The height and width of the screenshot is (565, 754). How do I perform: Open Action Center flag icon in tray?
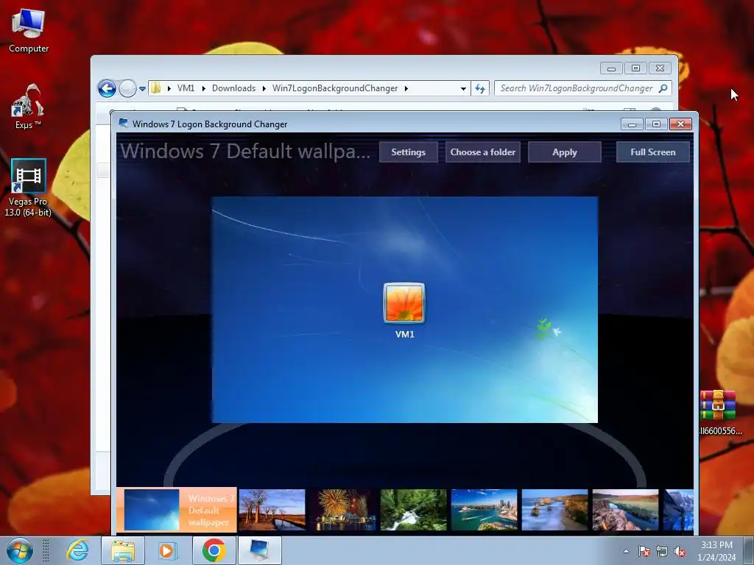point(644,551)
